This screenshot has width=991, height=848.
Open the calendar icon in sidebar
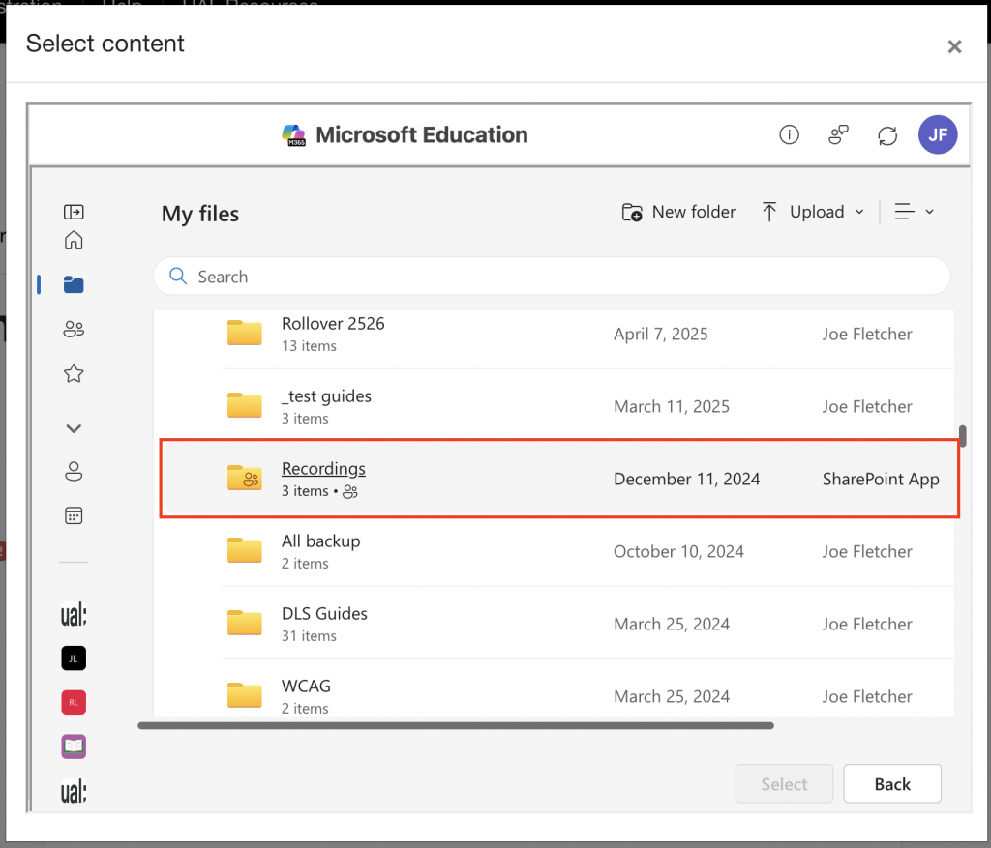74,515
